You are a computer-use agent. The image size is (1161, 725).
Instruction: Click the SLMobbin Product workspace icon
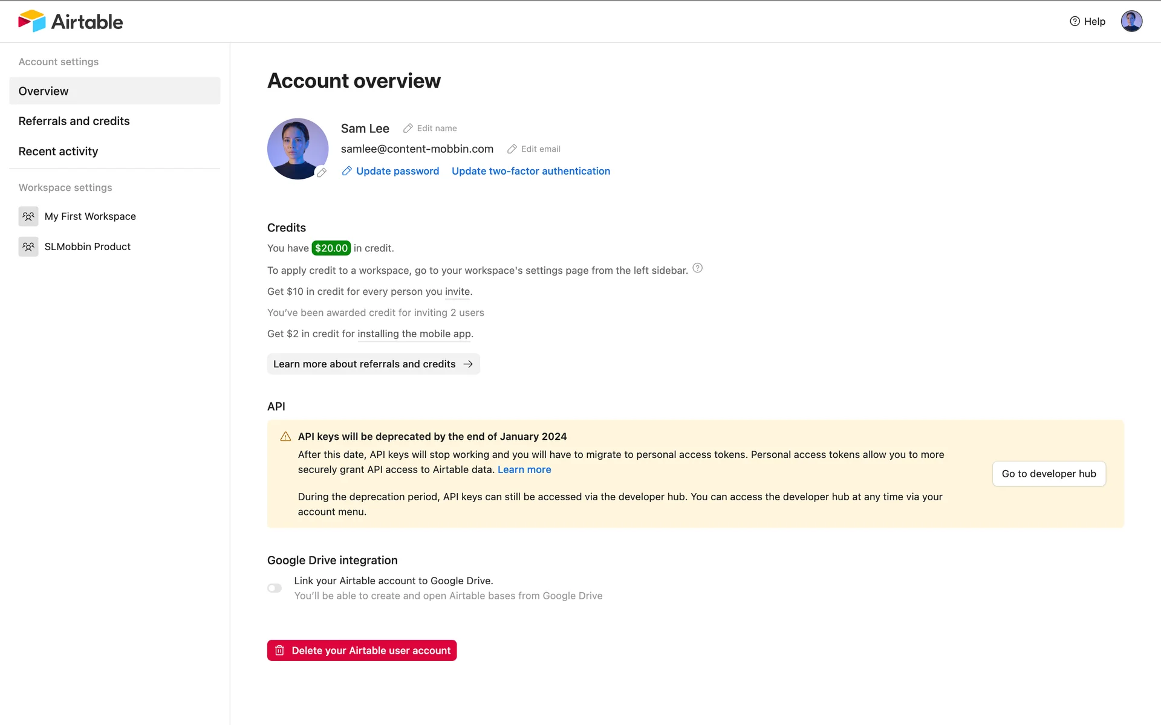[28, 246]
